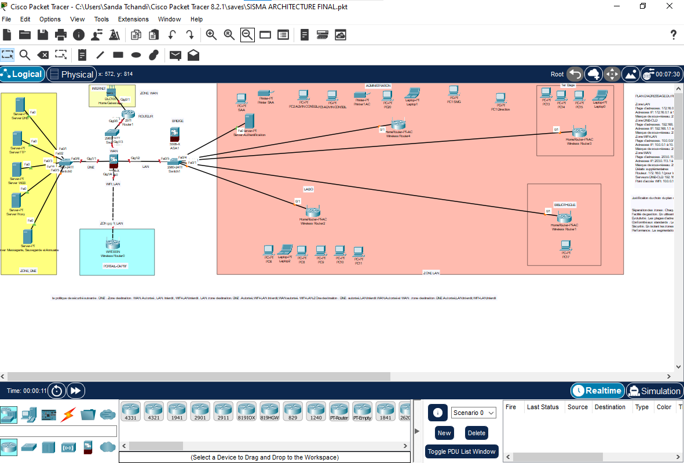Activate the Select tool in the second toolbar

8,55
